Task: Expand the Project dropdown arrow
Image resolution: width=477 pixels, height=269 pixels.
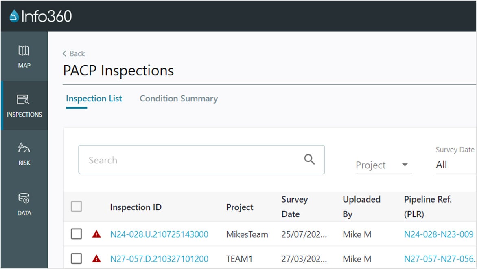Action: 405,165
